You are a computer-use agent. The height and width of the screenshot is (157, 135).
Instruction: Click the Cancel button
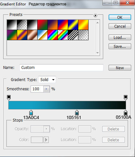120,26
